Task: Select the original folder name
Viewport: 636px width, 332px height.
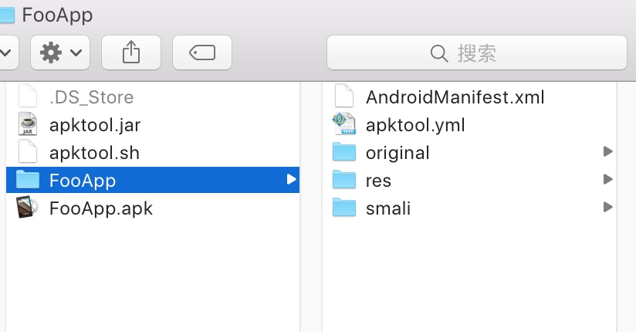Action: coord(397,153)
